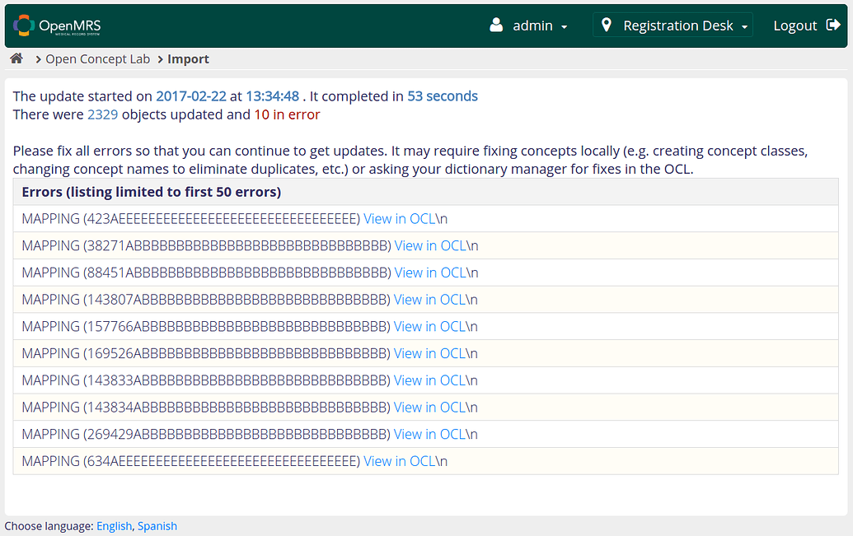
Task: View mapping 88451ABBB in OCL
Action: [430, 273]
